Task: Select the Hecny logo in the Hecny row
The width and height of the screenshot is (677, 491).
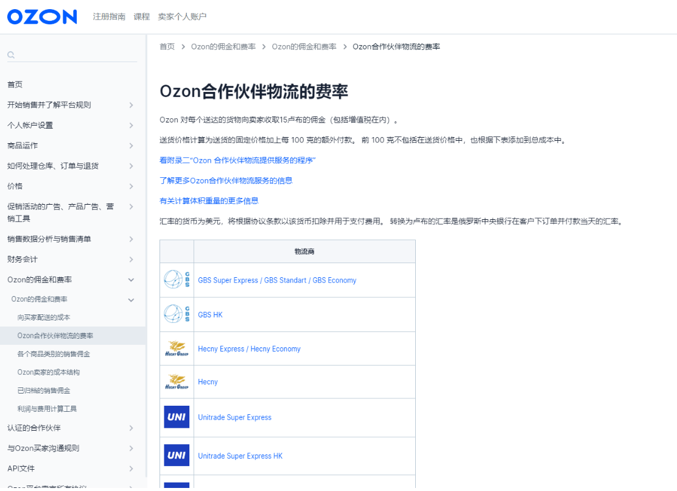Action: (176, 383)
